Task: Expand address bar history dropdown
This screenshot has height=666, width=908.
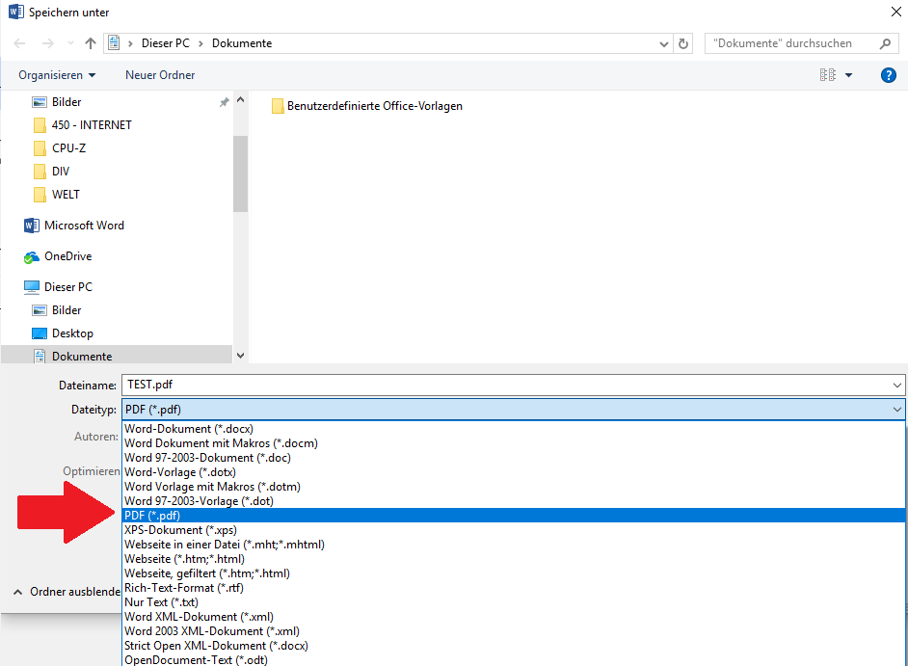Action: tap(664, 44)
